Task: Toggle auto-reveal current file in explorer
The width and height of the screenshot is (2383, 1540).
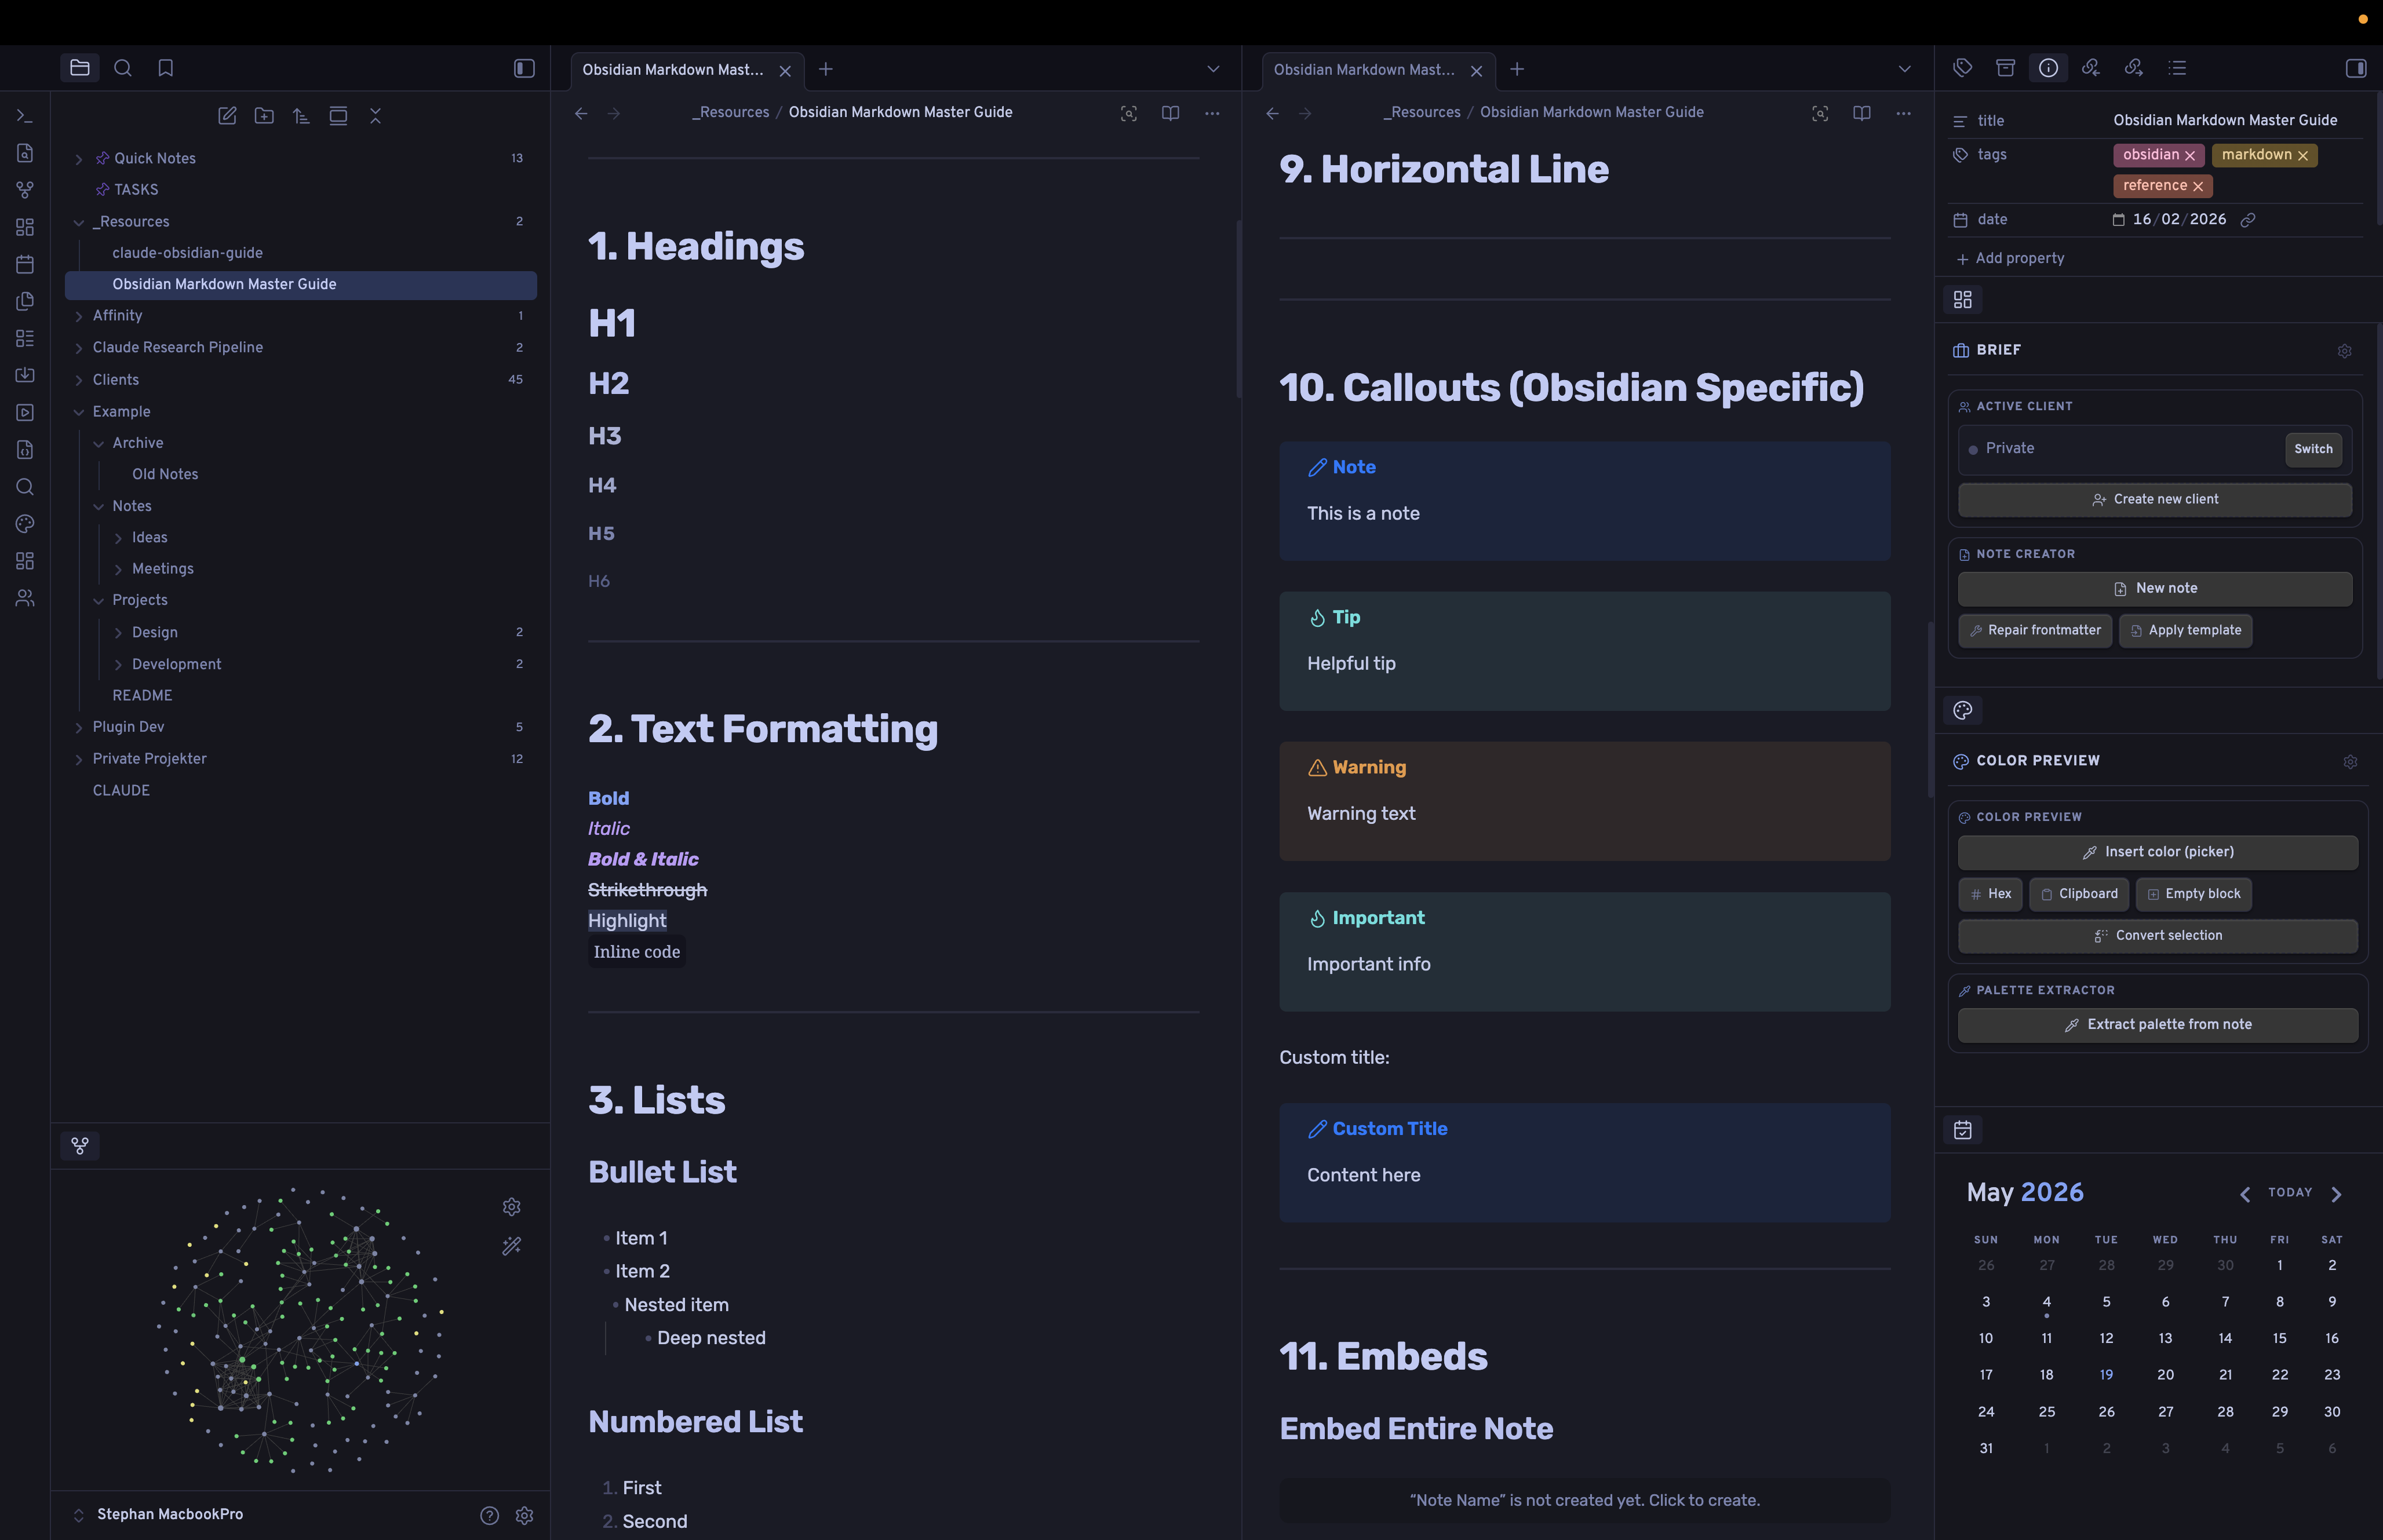Action: pos(339,116)
